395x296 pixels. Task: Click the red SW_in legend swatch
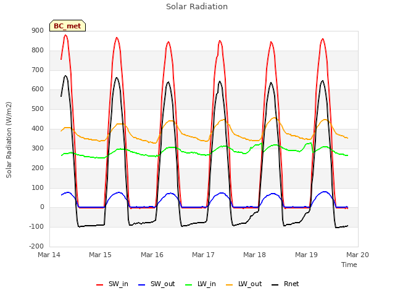(100, 285)
